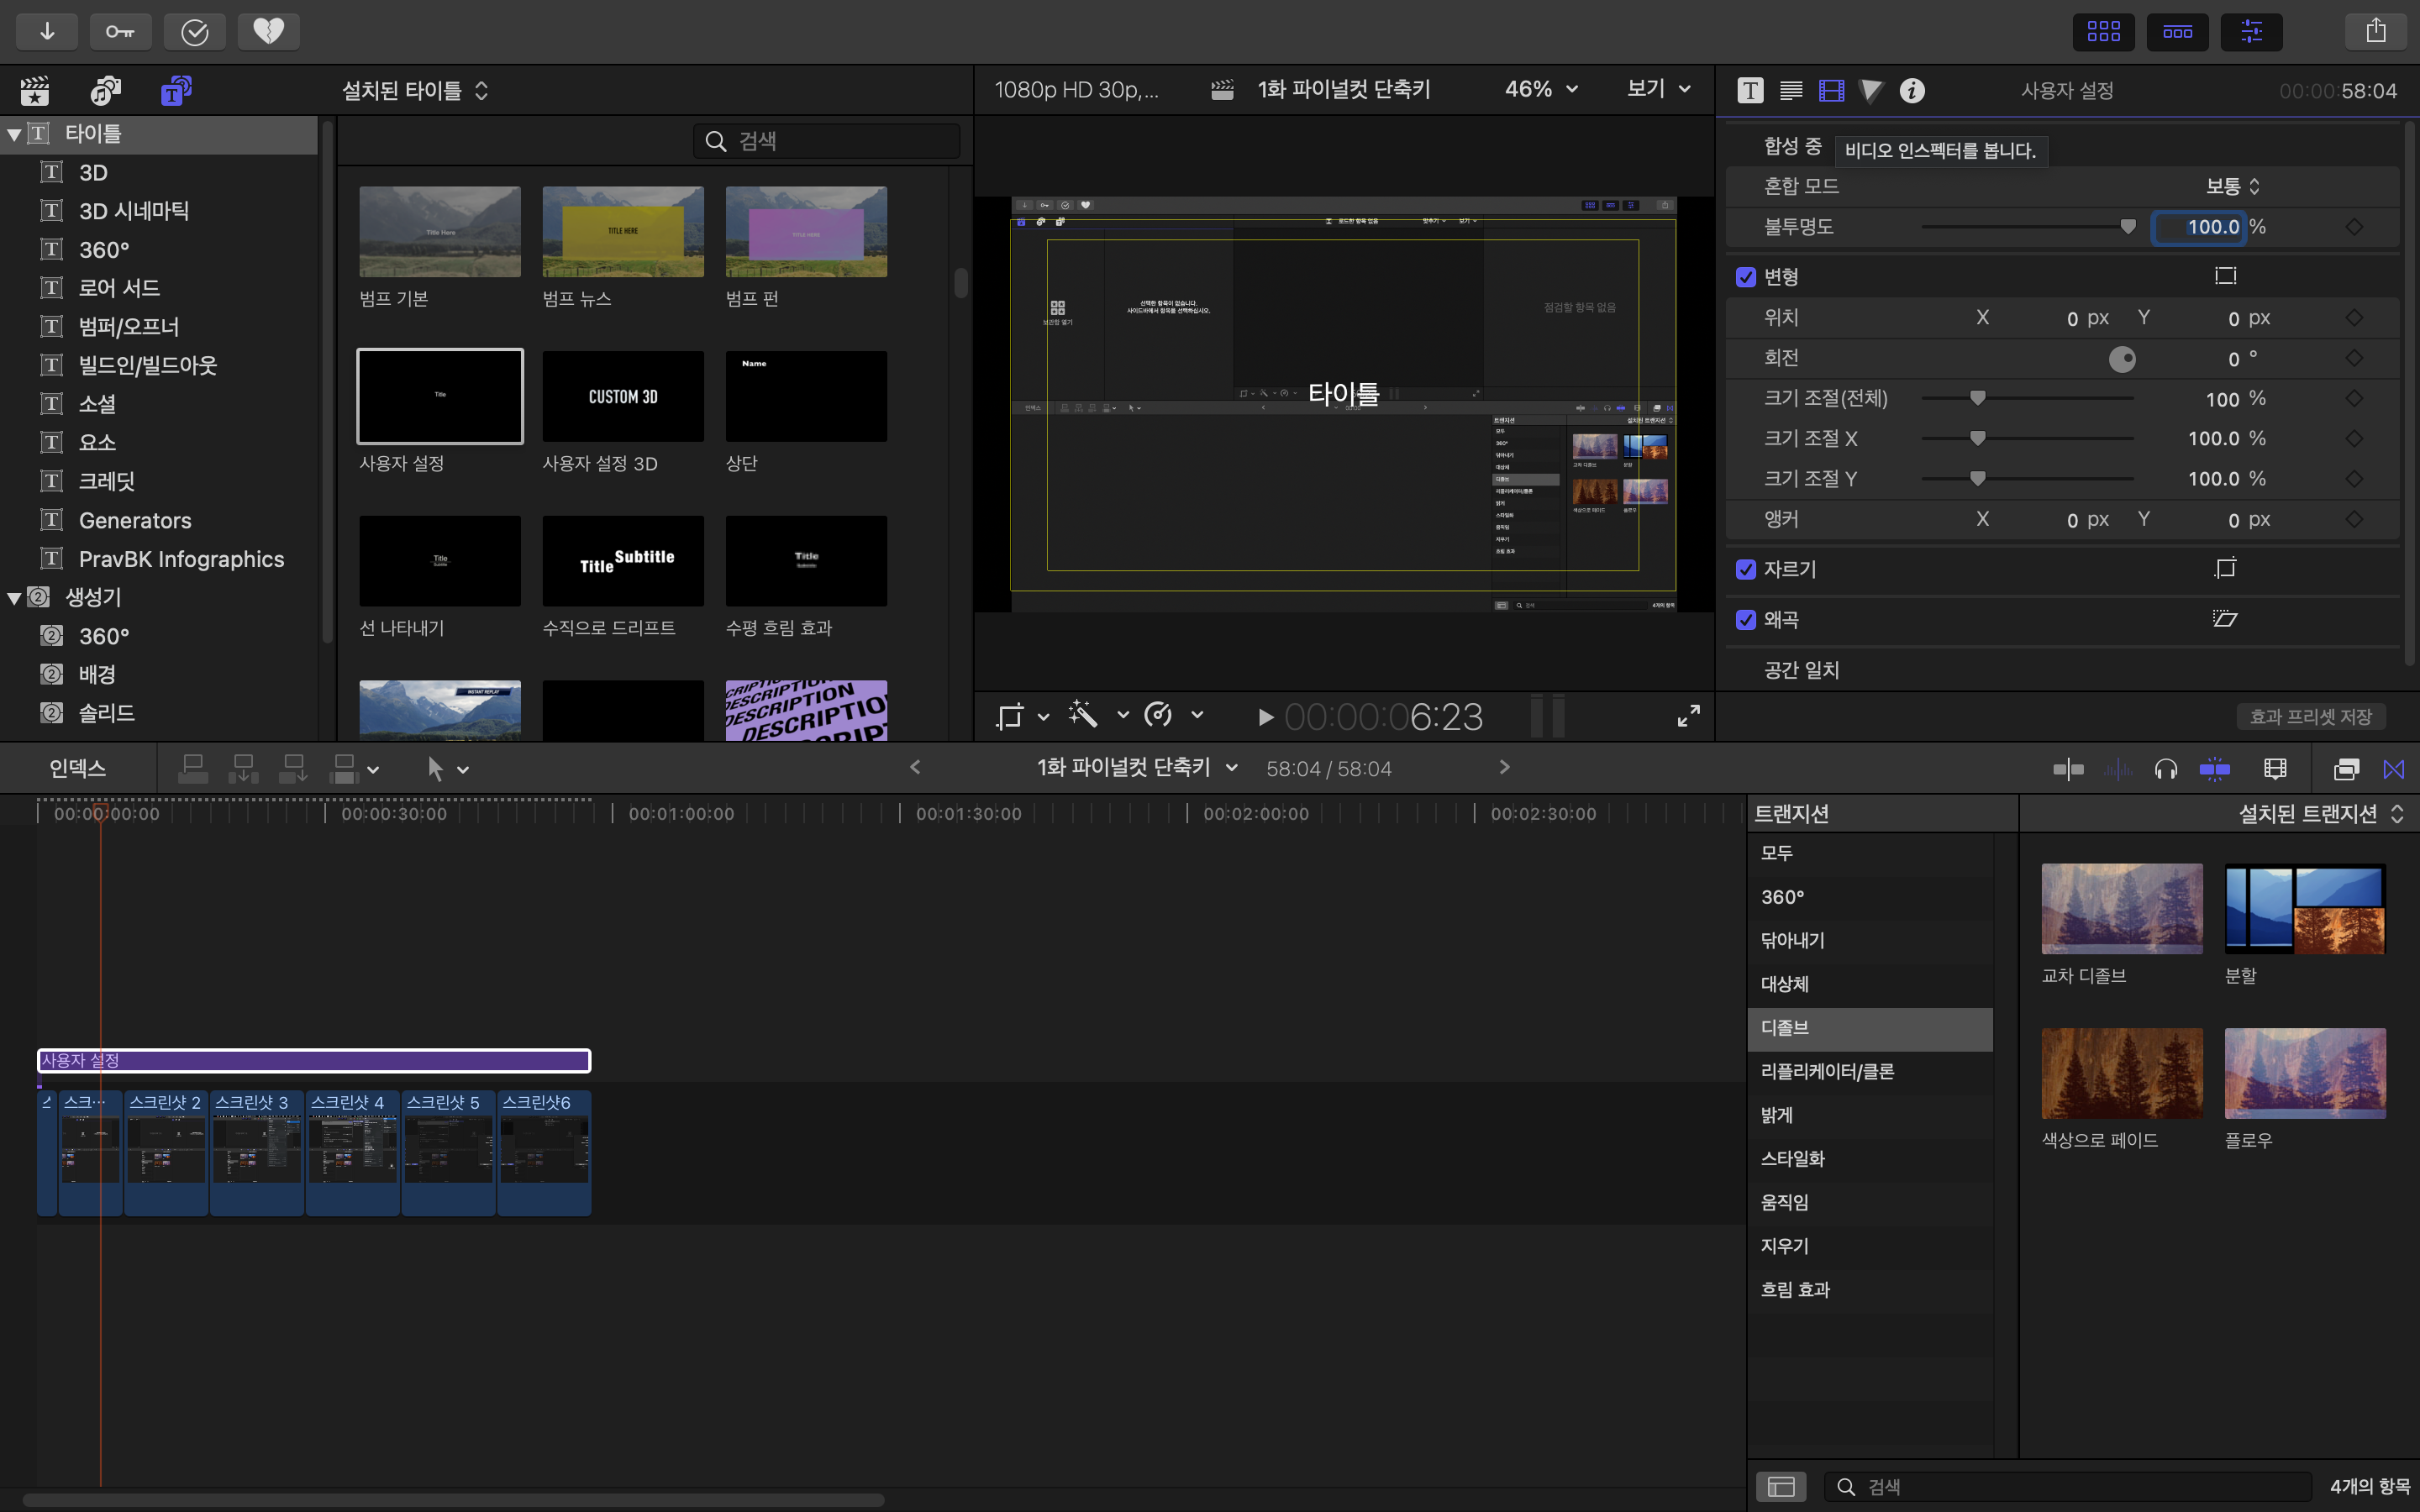
Task: Click the import media arrow icon
Action: click(x=47, y=31)
